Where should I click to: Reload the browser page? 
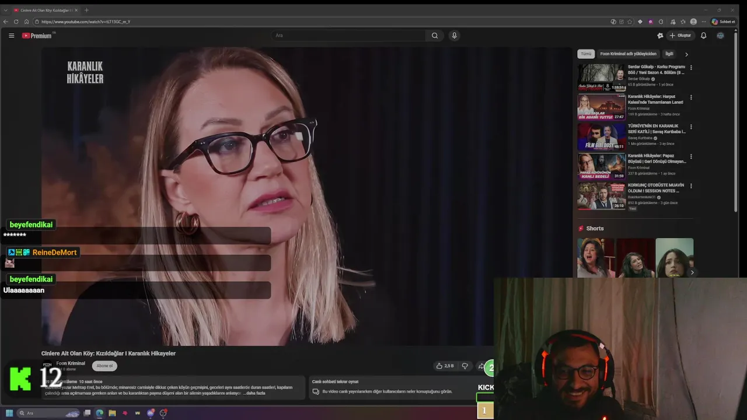click(x=16, y=22)
